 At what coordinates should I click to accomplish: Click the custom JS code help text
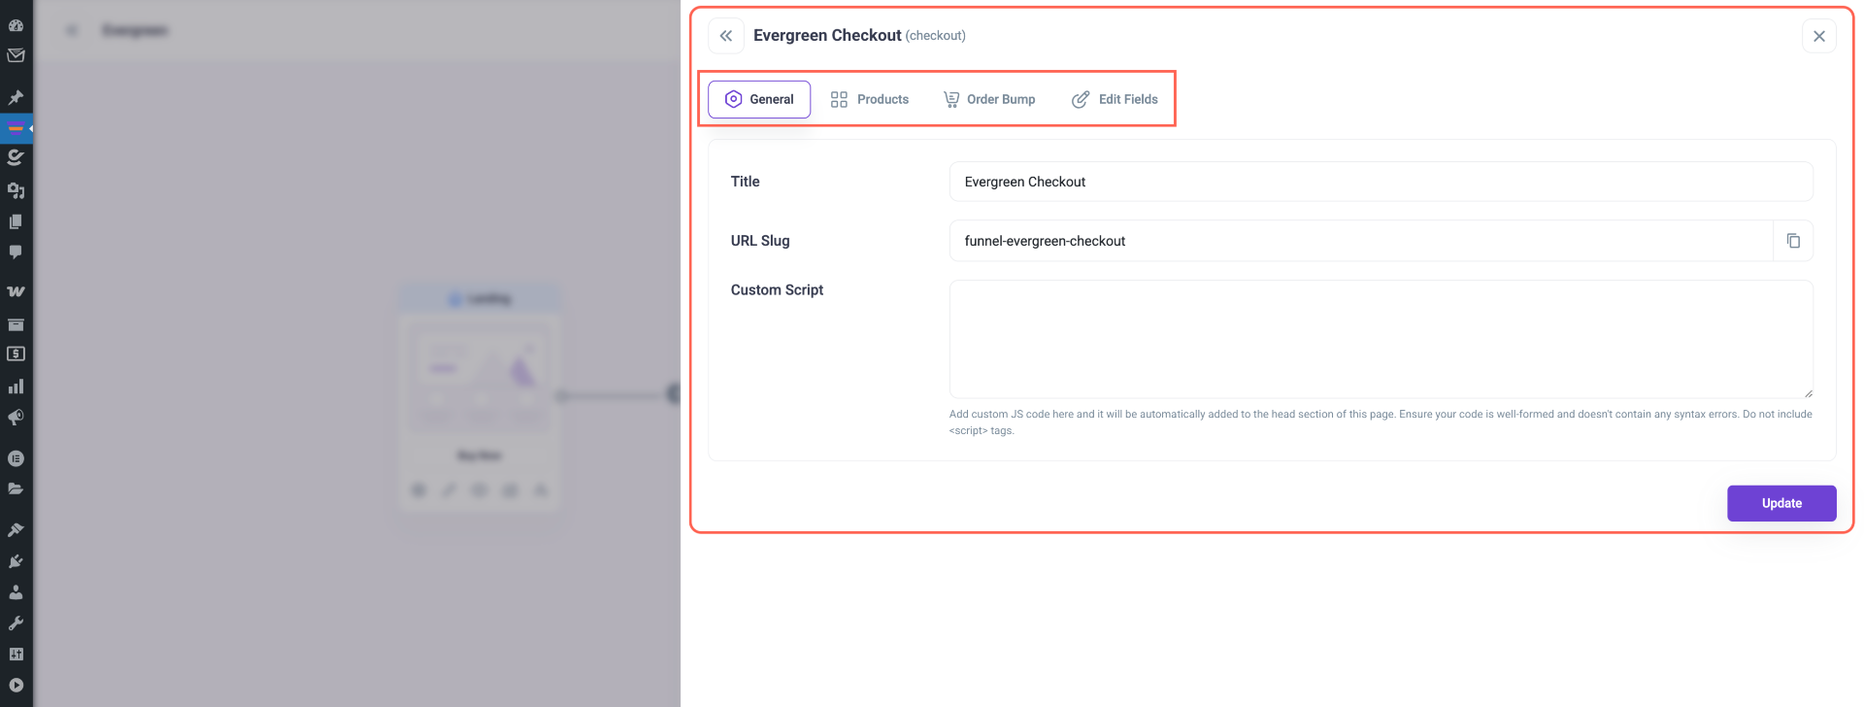pos(1381,421)
